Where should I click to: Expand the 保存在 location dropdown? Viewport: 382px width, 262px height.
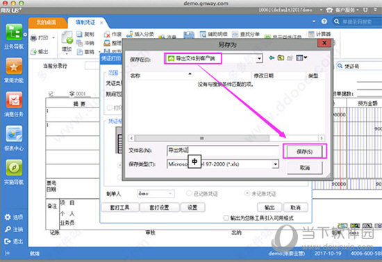point(260,58)
